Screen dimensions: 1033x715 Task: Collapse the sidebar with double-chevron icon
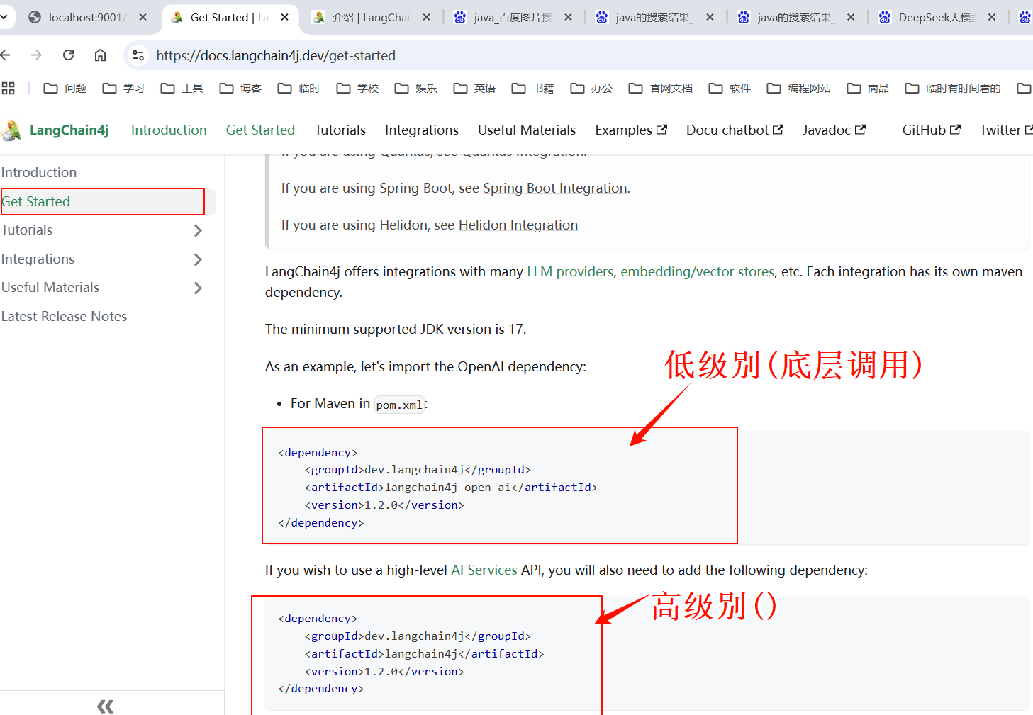click(x=105, y=706)
